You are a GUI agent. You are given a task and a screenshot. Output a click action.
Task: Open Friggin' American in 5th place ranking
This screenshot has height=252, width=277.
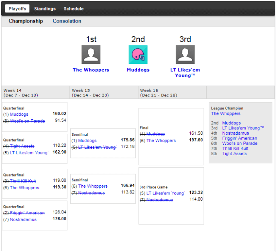[x=239, y=138]
